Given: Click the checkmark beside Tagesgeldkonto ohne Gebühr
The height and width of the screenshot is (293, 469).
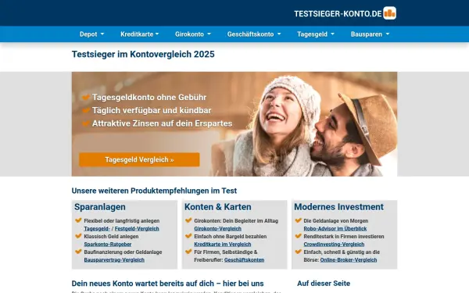Looking at the screenshot, I should (x=86, y=97).
